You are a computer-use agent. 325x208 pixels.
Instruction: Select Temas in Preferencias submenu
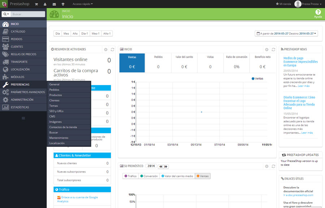point(69,106)
